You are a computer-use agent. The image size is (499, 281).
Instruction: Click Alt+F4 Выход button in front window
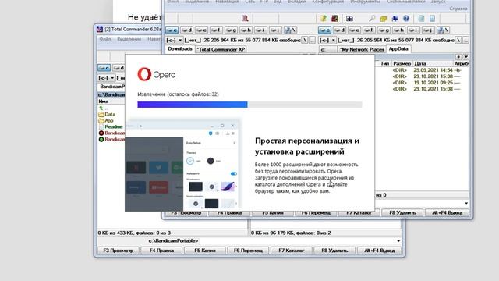coord(447,212)
